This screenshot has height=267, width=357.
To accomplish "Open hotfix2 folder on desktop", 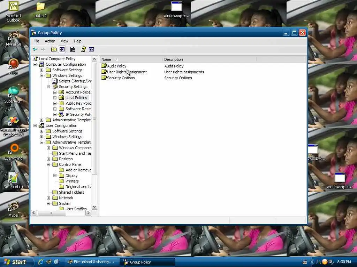I will (40, 9).
